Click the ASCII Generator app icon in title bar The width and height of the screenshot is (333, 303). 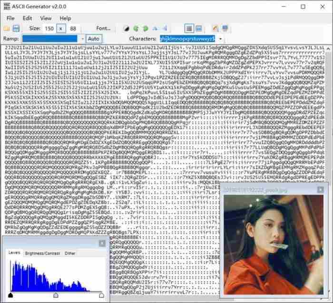coord(7,7)
